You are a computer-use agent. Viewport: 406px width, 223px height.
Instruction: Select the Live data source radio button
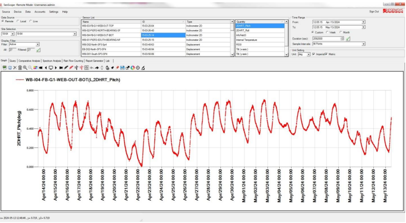tap(31, 21)
